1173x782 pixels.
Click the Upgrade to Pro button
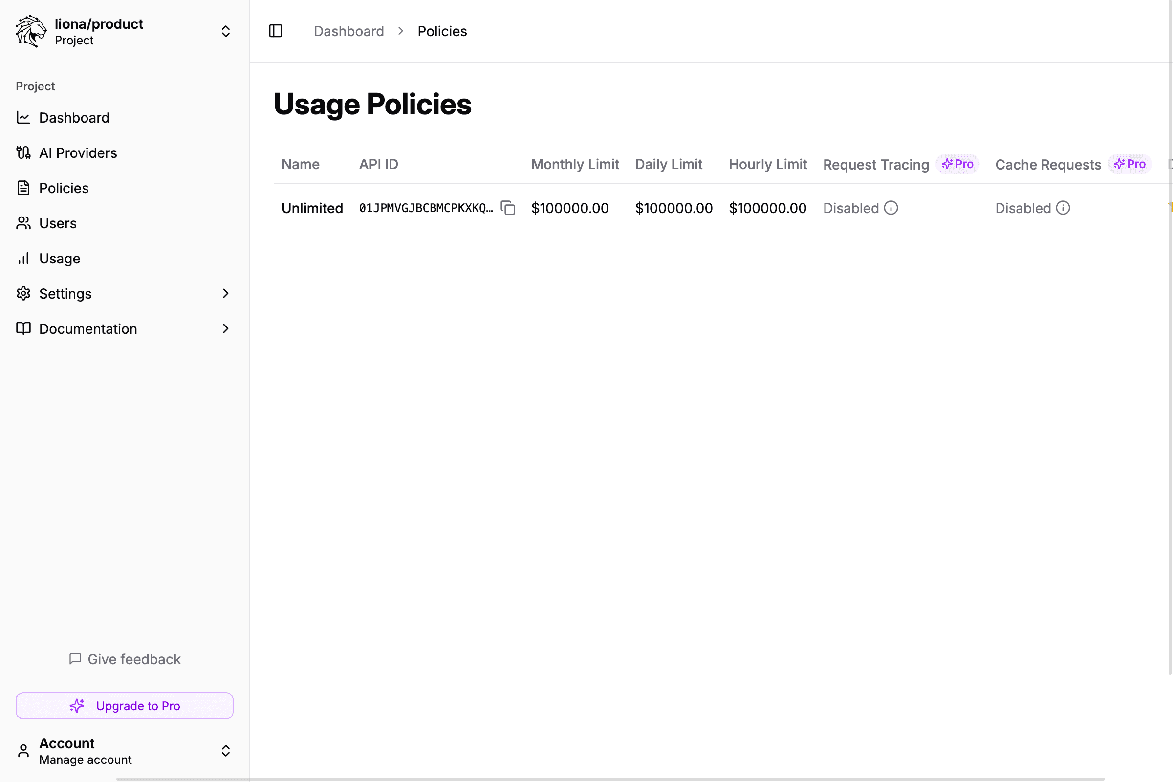124,705
